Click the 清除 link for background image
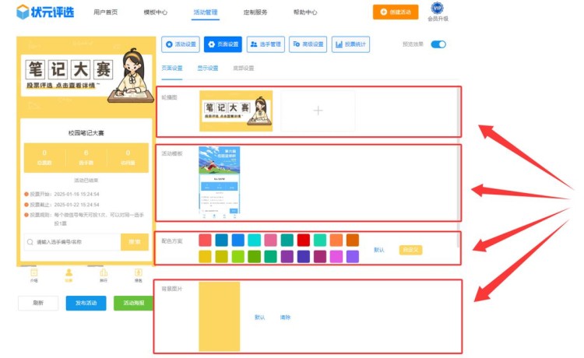The image size is (584, 358). [285, 318]
